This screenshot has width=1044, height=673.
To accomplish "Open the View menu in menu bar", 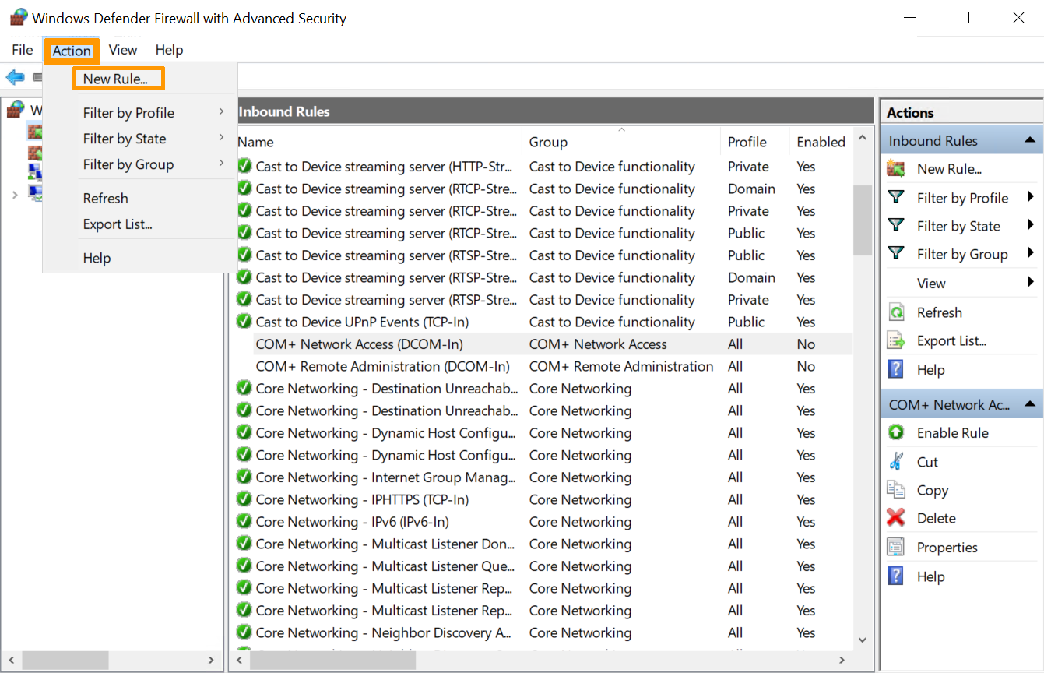I will 123,50.
